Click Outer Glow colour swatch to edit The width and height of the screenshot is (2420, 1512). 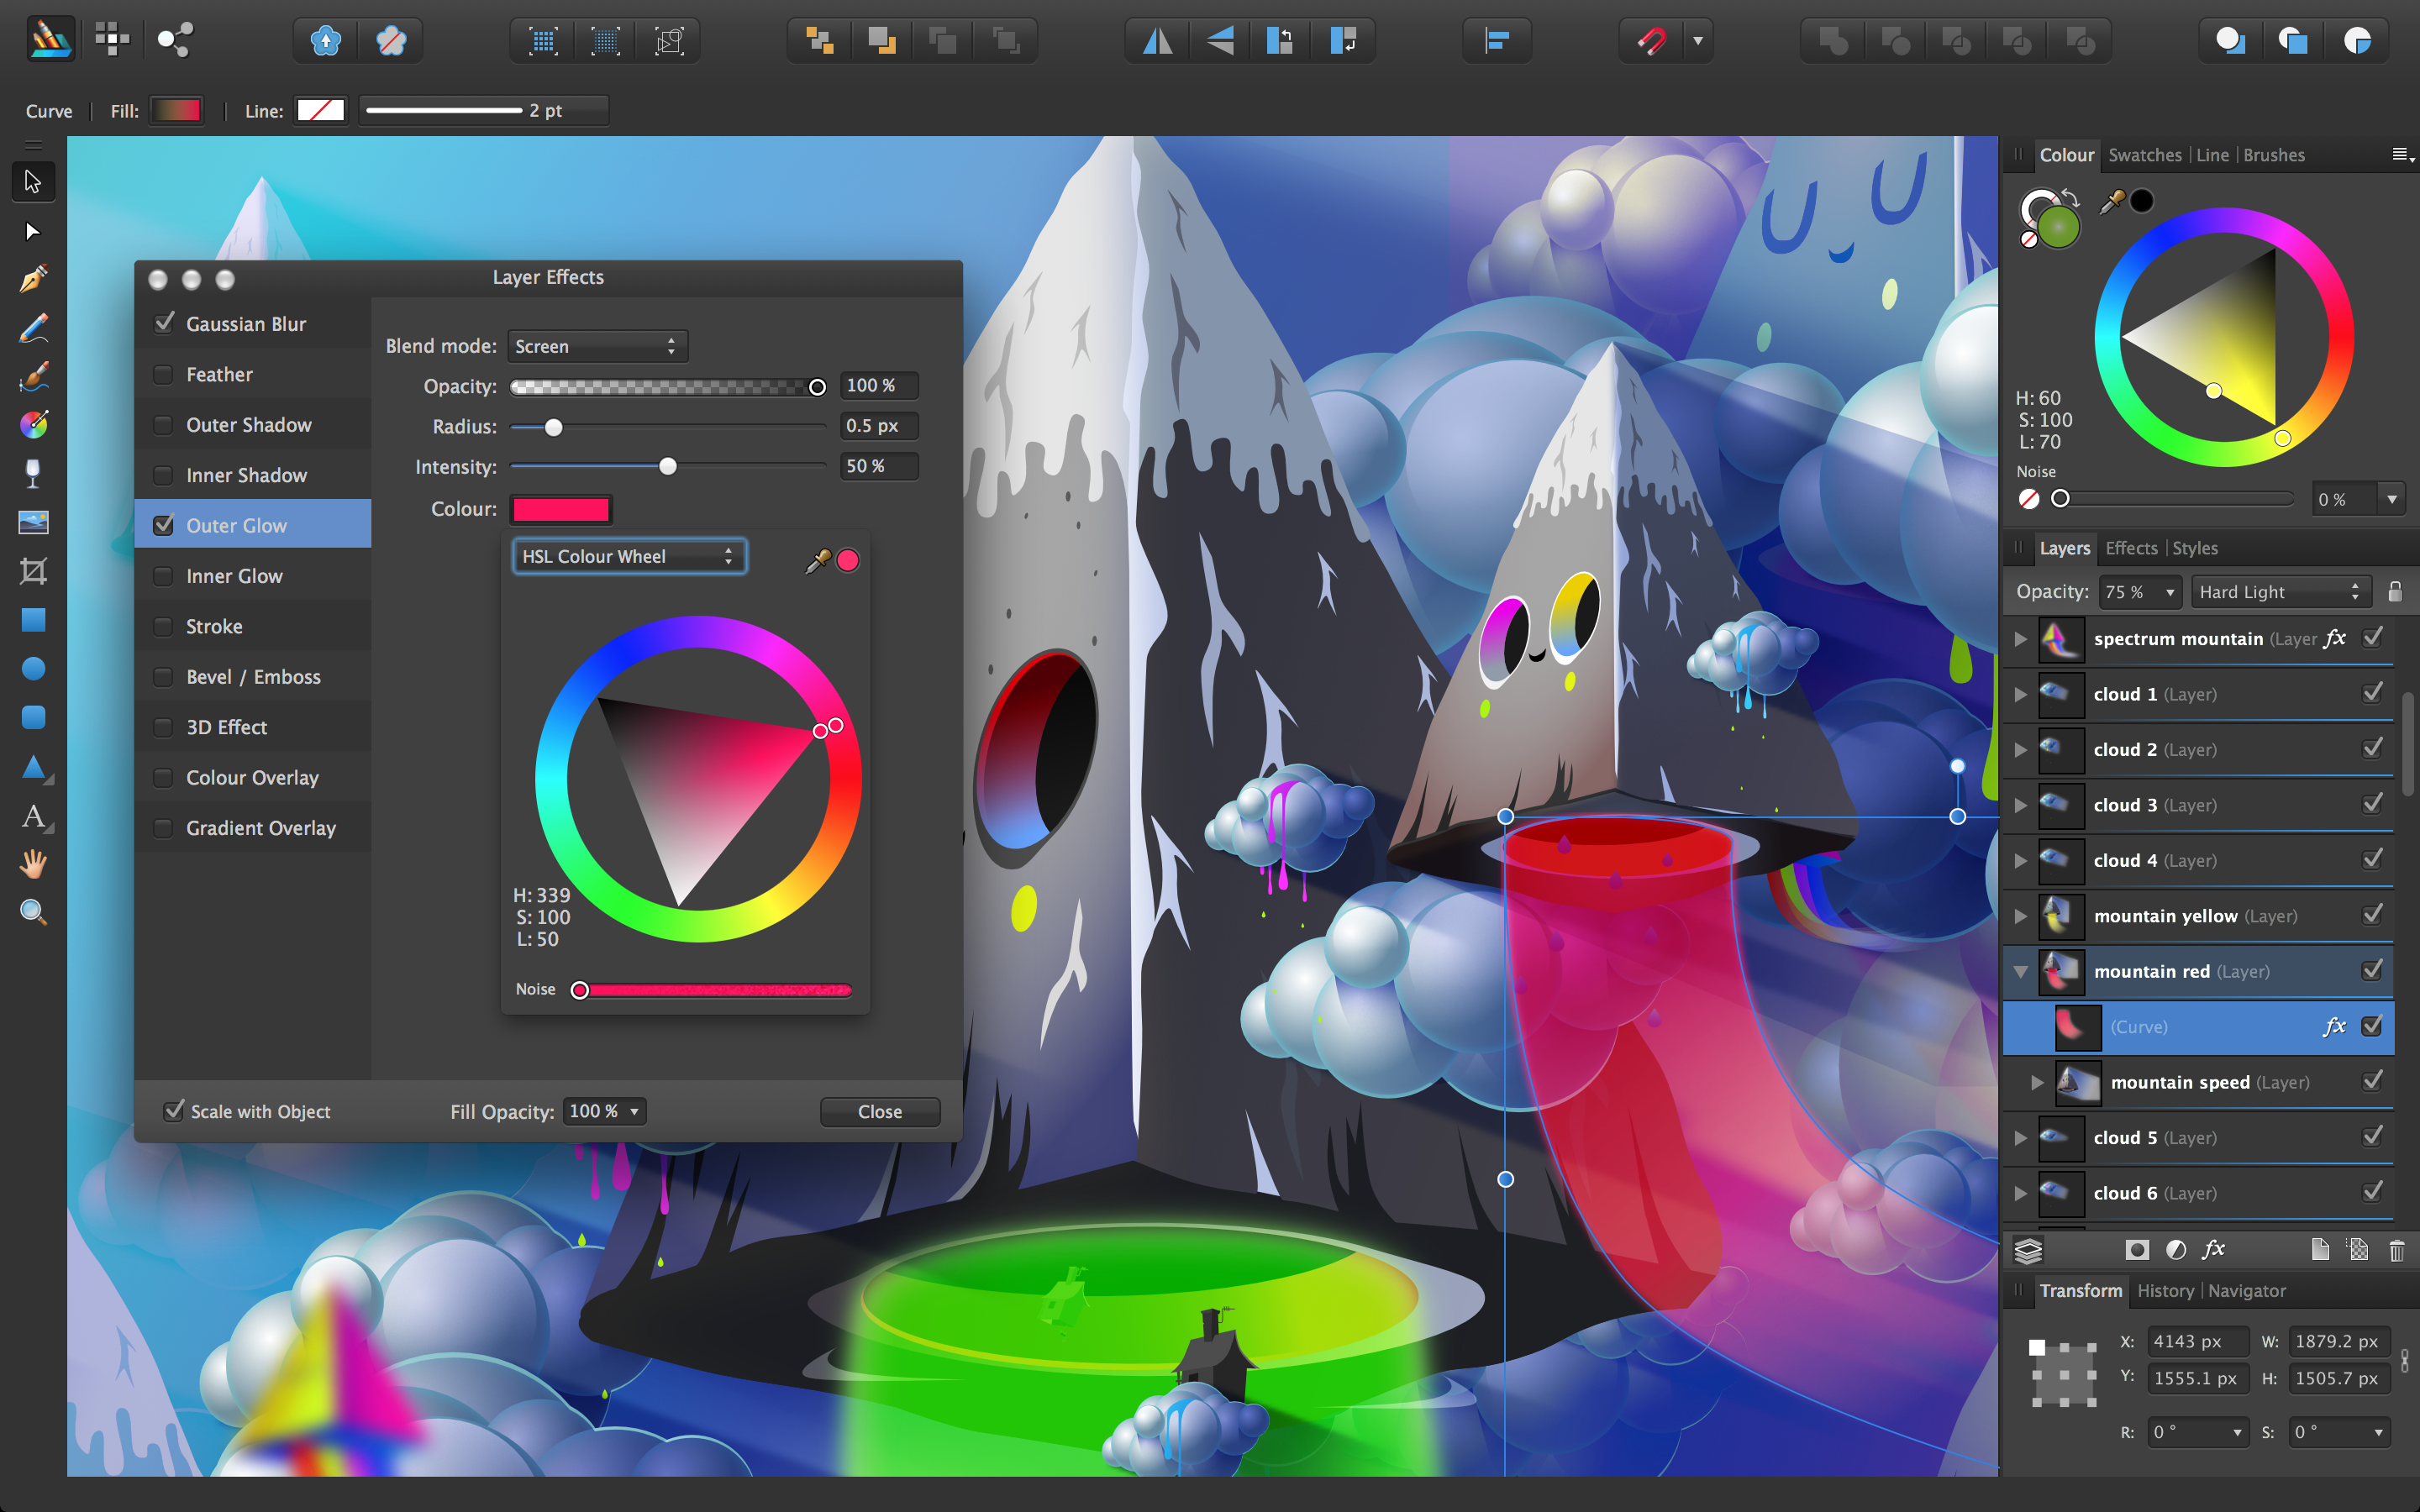point(561,509)
